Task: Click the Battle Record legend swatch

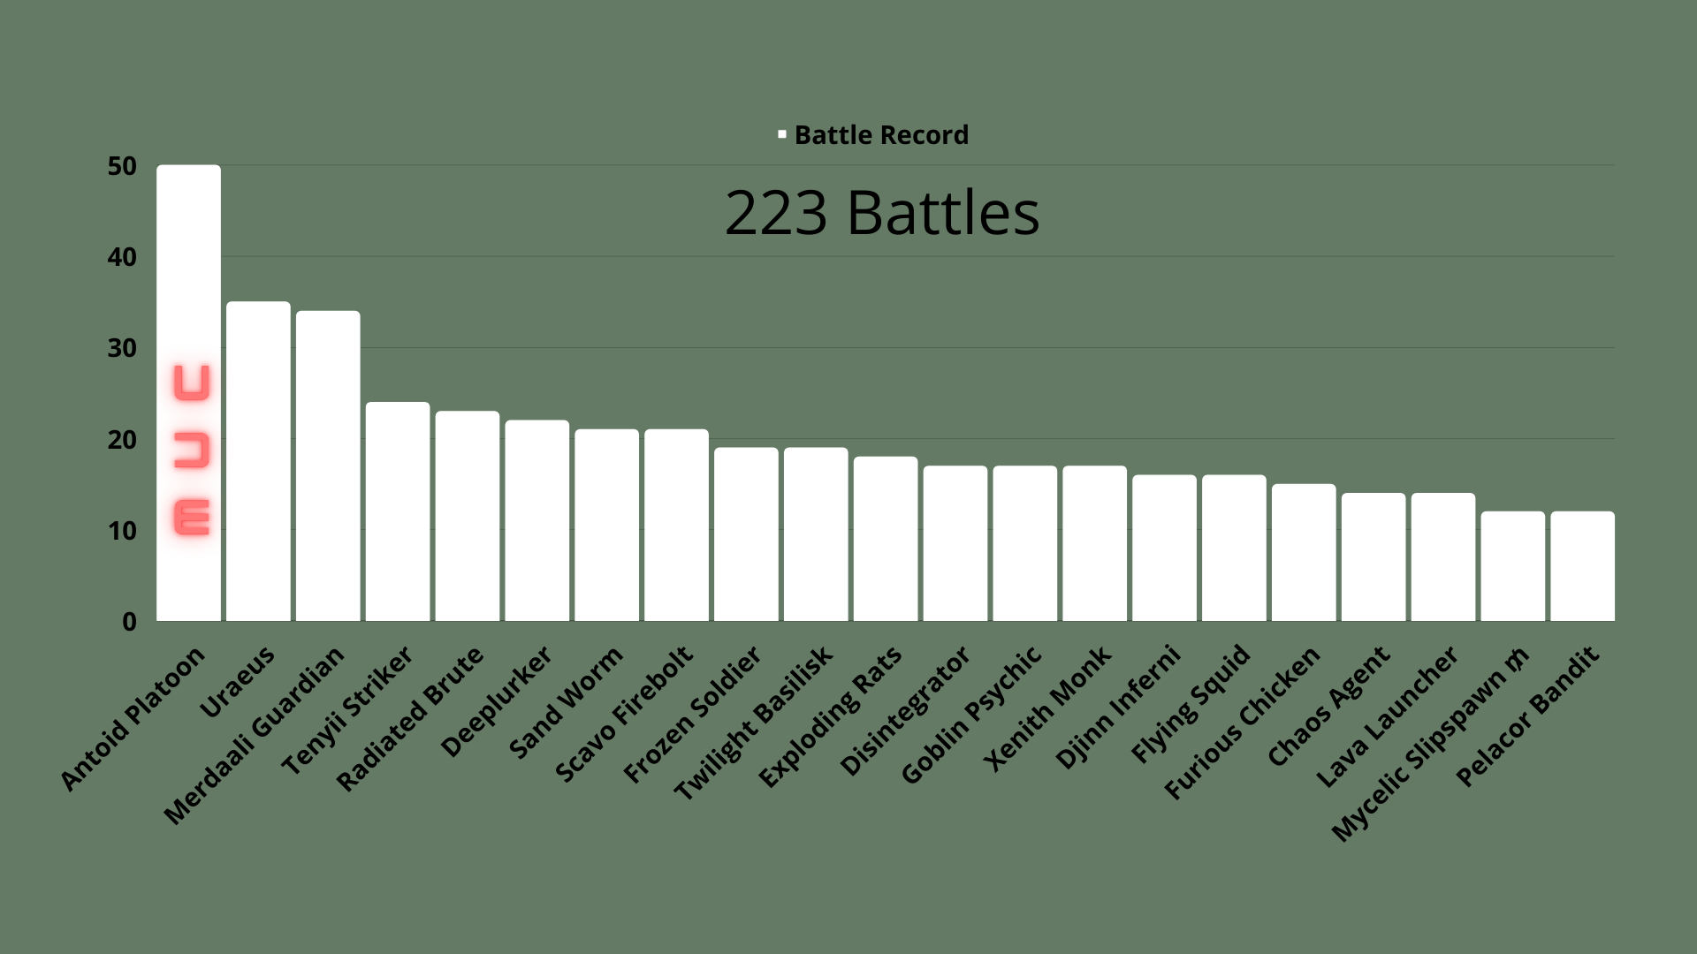Action: pos(782,134)
